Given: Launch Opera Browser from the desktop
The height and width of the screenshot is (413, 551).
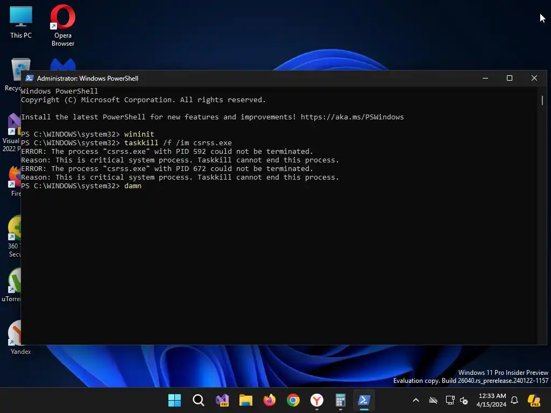Looking at the screenshot, I should coord(63,25).
